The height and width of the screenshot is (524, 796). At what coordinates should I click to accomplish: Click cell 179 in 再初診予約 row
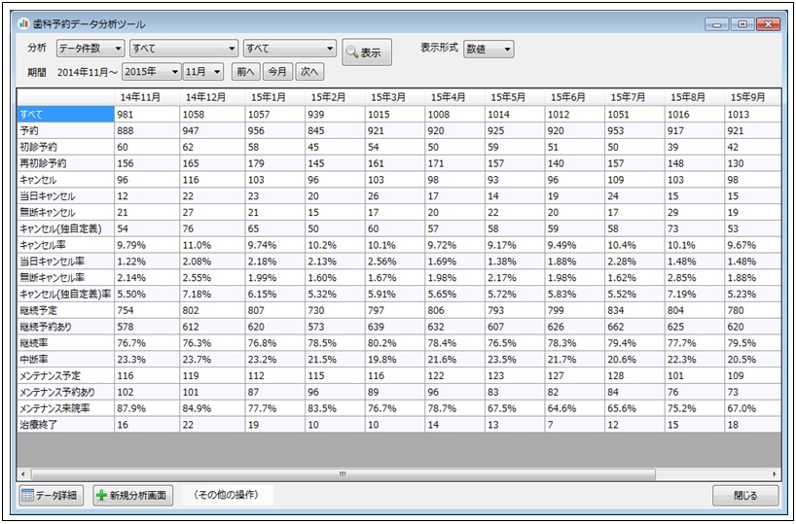coord(274,163)
